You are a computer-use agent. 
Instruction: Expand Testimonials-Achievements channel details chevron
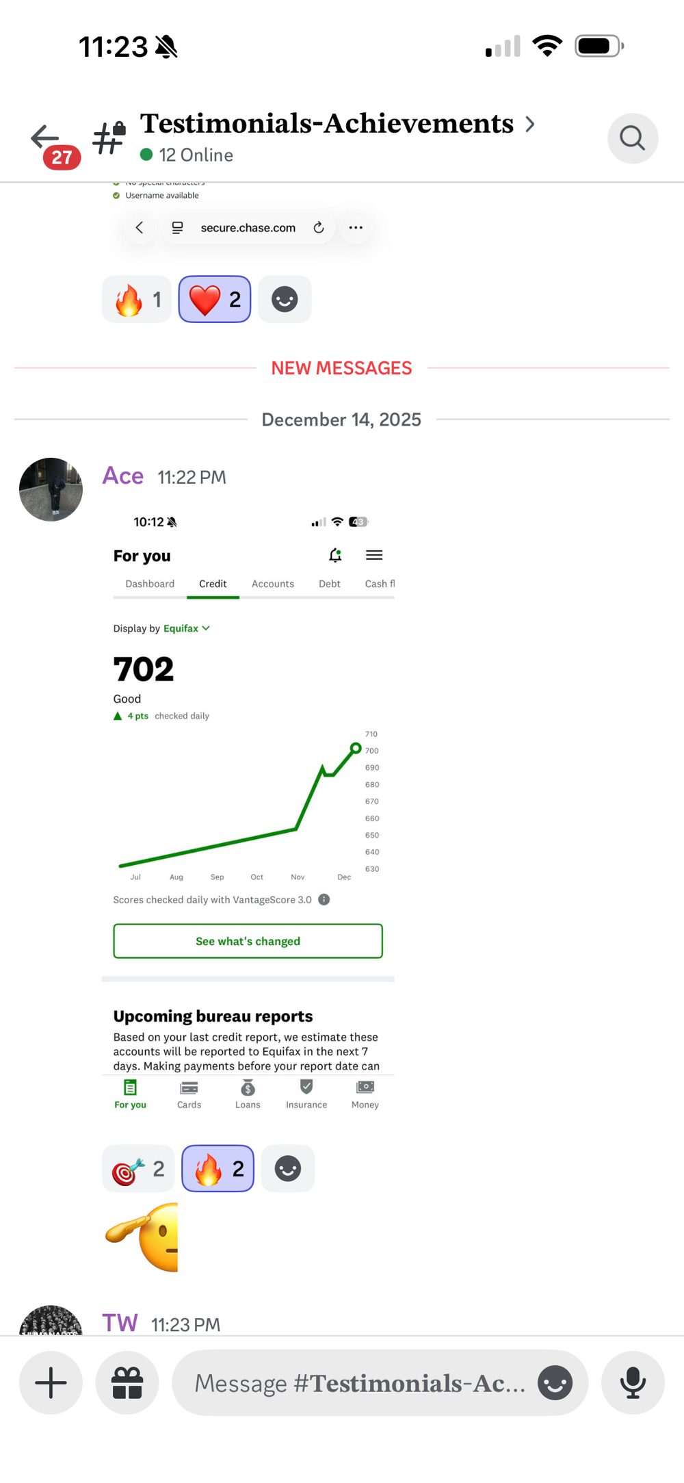529,124
